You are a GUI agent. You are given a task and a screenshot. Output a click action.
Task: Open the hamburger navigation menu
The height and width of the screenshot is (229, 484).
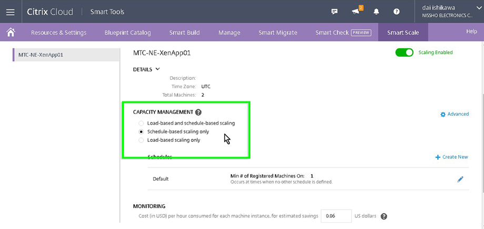(11, 12)
